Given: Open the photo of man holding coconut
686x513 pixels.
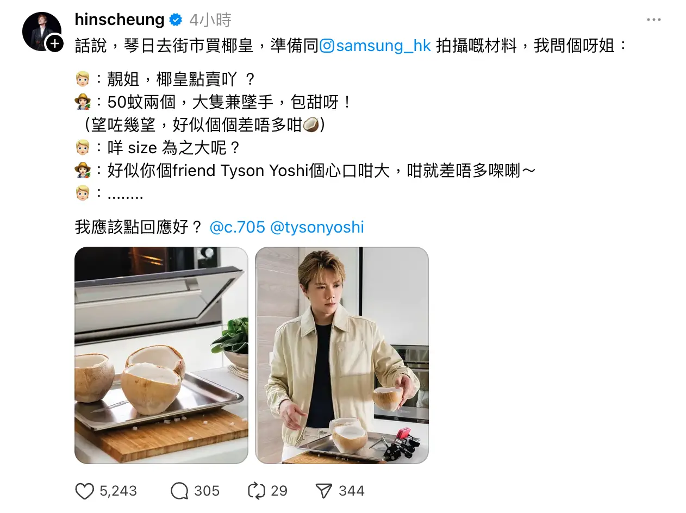Looking at the screenshot, I should pos(342,355).
